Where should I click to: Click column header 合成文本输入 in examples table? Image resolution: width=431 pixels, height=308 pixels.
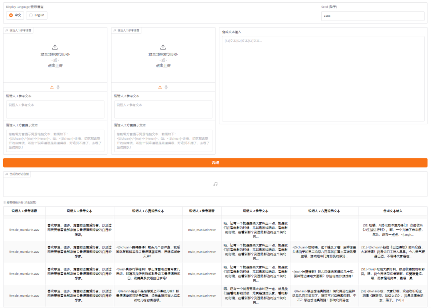point(393,211)
